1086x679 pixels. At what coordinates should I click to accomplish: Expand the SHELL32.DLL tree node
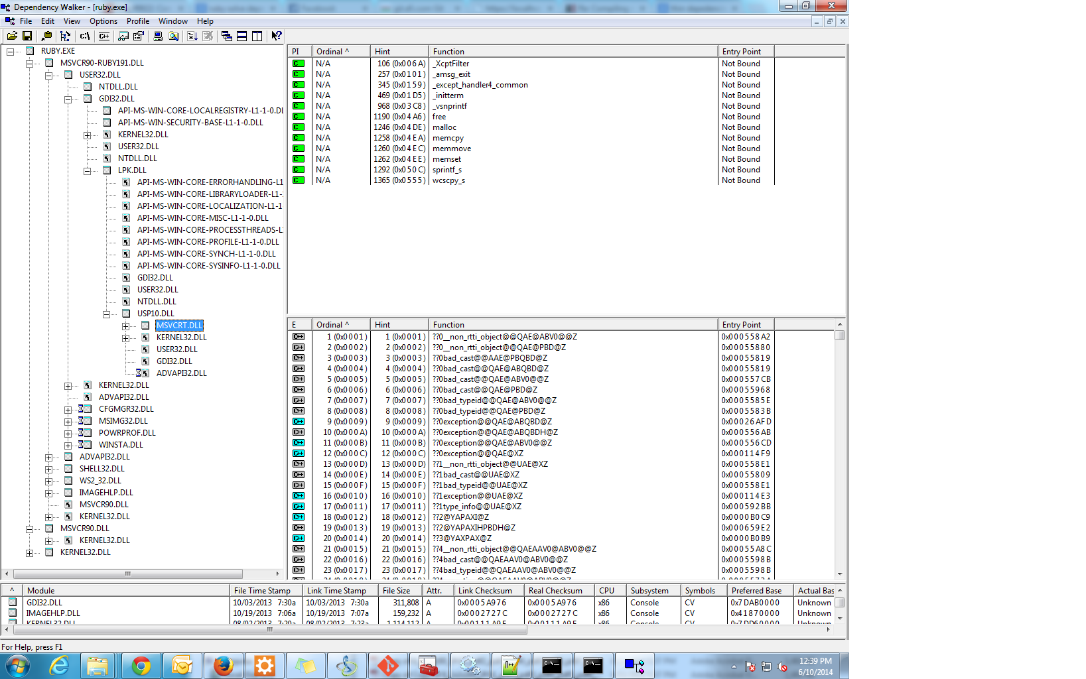point(48,469)
